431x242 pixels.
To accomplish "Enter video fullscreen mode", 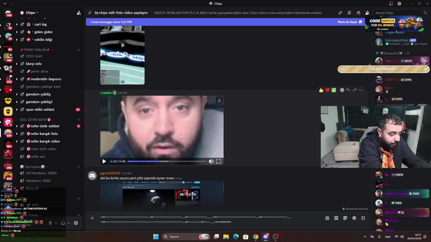I will [x=219, y=161].
